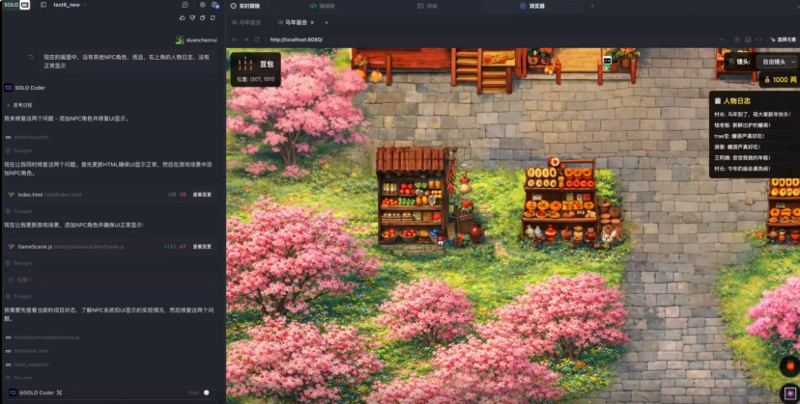Viewport: 800px width, 404px height.
Task: Close the active 马年庙会 browser tab
Action: (x=313, y=22)
